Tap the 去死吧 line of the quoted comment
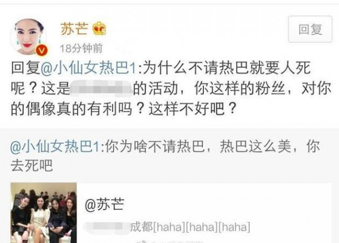Viewport: 339px width, 243px height. [x=32, y=166]
